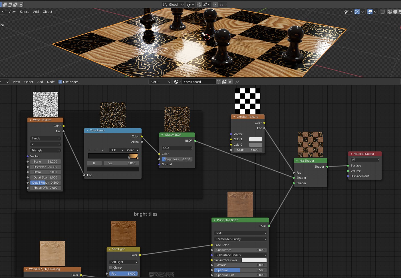Click the New Material copy icon in shader header
This screenshot has width=401, height=278.
(x=224, y=82)
